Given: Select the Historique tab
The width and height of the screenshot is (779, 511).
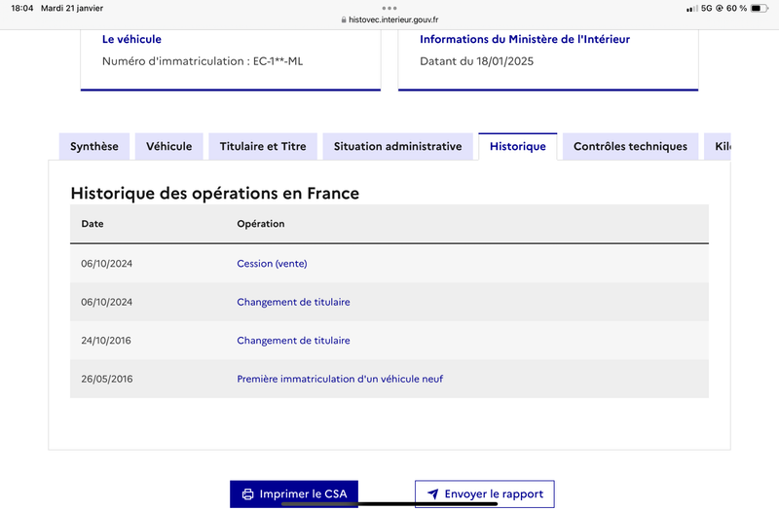Looking at the screenshot, I should point(518,147).
